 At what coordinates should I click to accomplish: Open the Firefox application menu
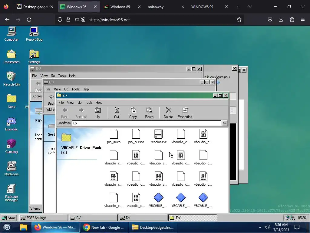[x=303, y=19]
